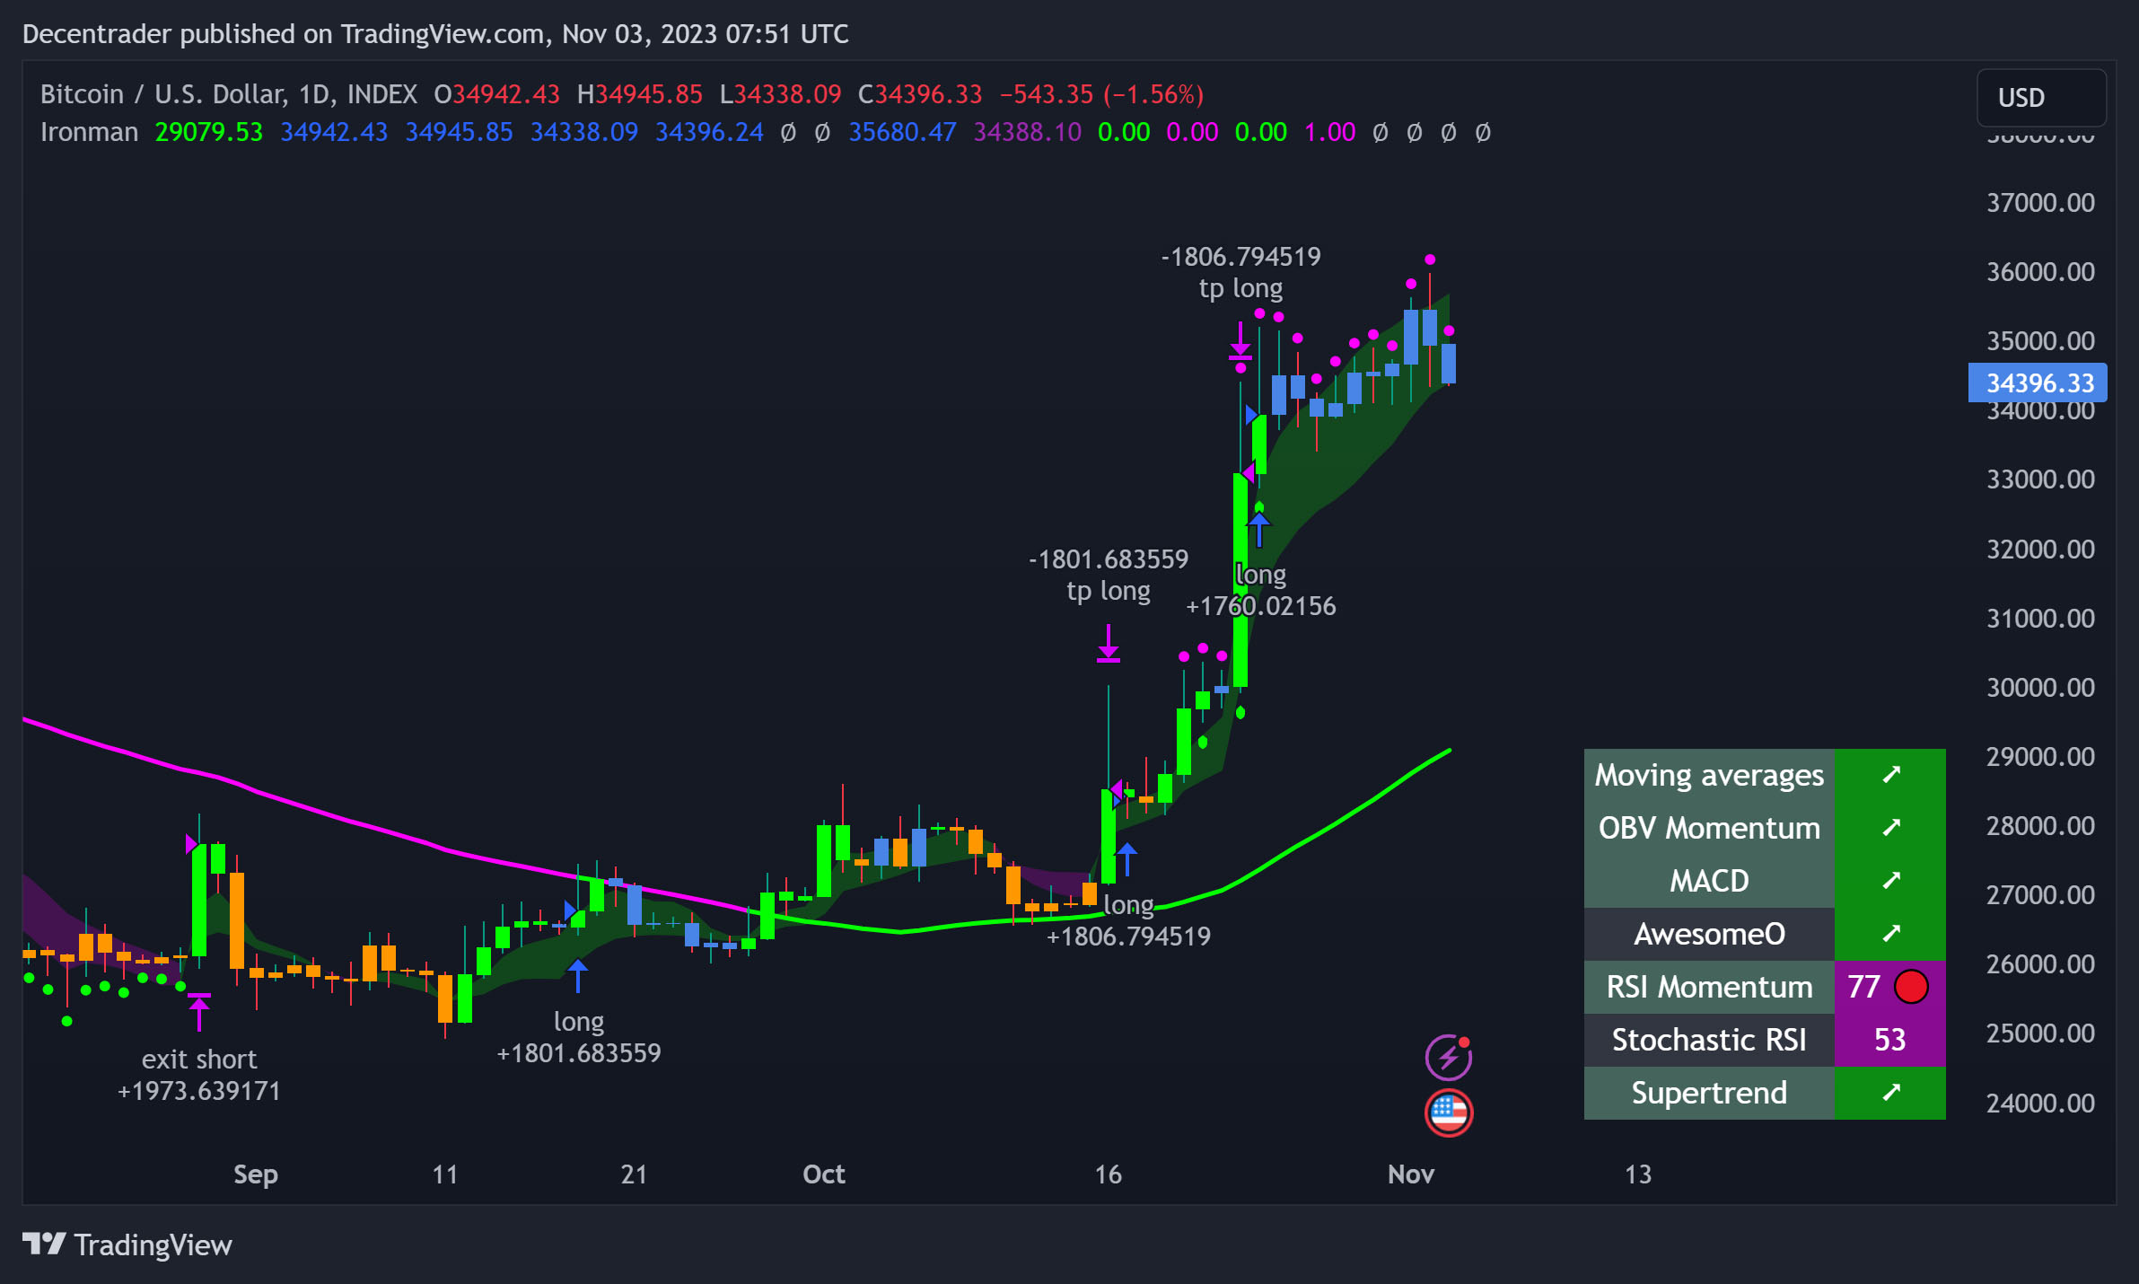Viewport: 2139px width, 1284px height.
Task: Click the purple lightning bolt event icon
Action: pyautogui.click(x=1448, y=1057)
